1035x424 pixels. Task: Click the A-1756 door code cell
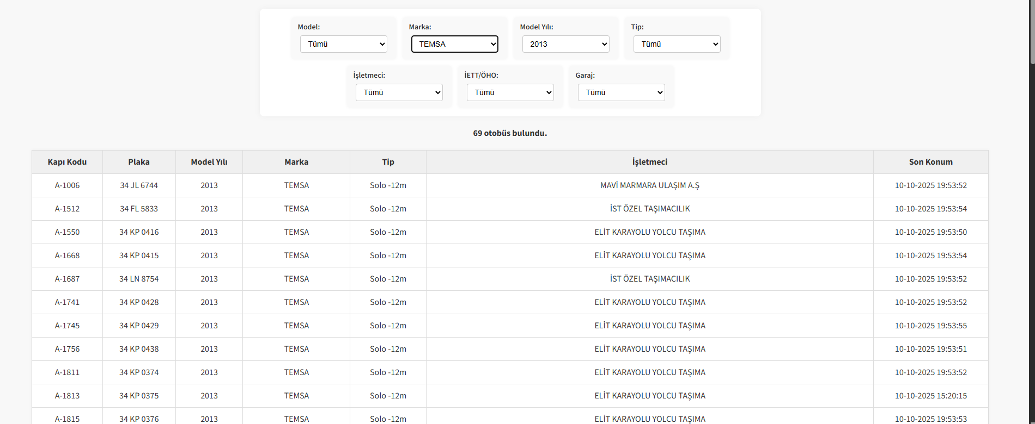click(x=67, y=349)
